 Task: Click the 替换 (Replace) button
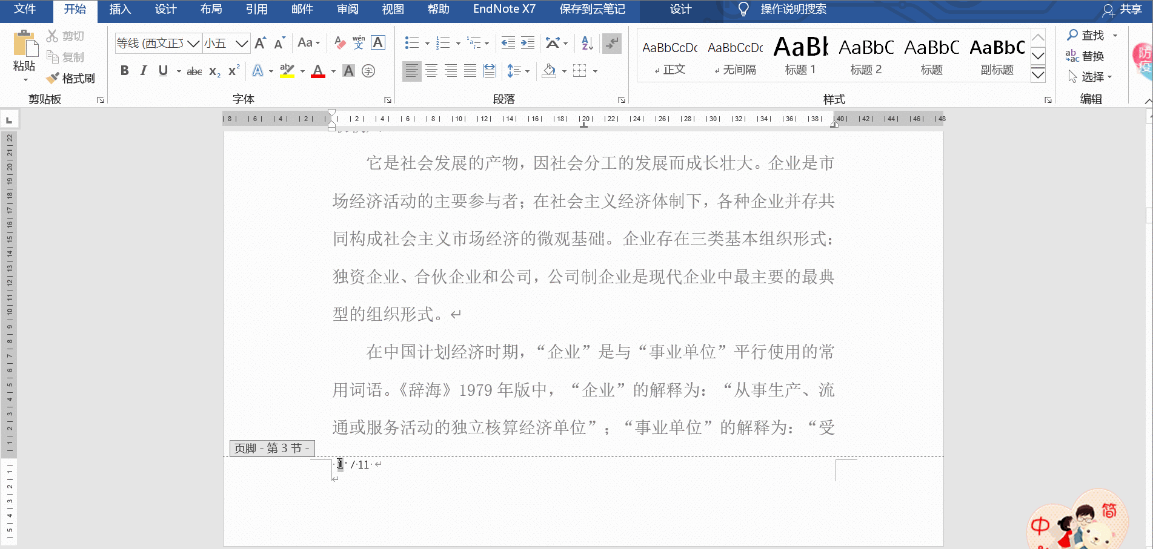tap(1091, 56)
